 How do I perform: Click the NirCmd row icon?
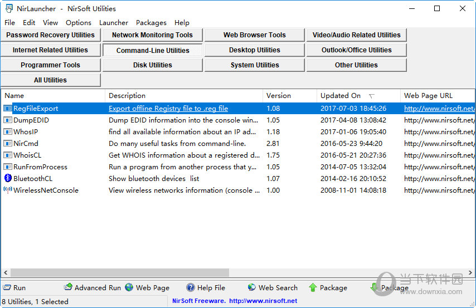(8, 144)
